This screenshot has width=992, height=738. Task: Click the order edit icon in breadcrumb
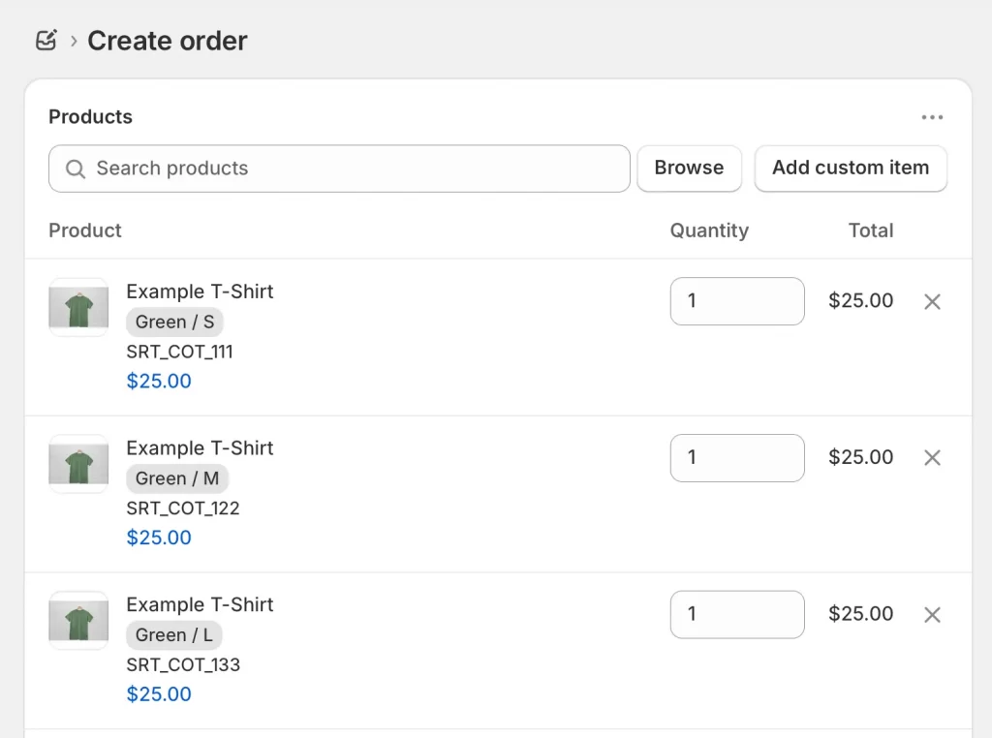46,41
